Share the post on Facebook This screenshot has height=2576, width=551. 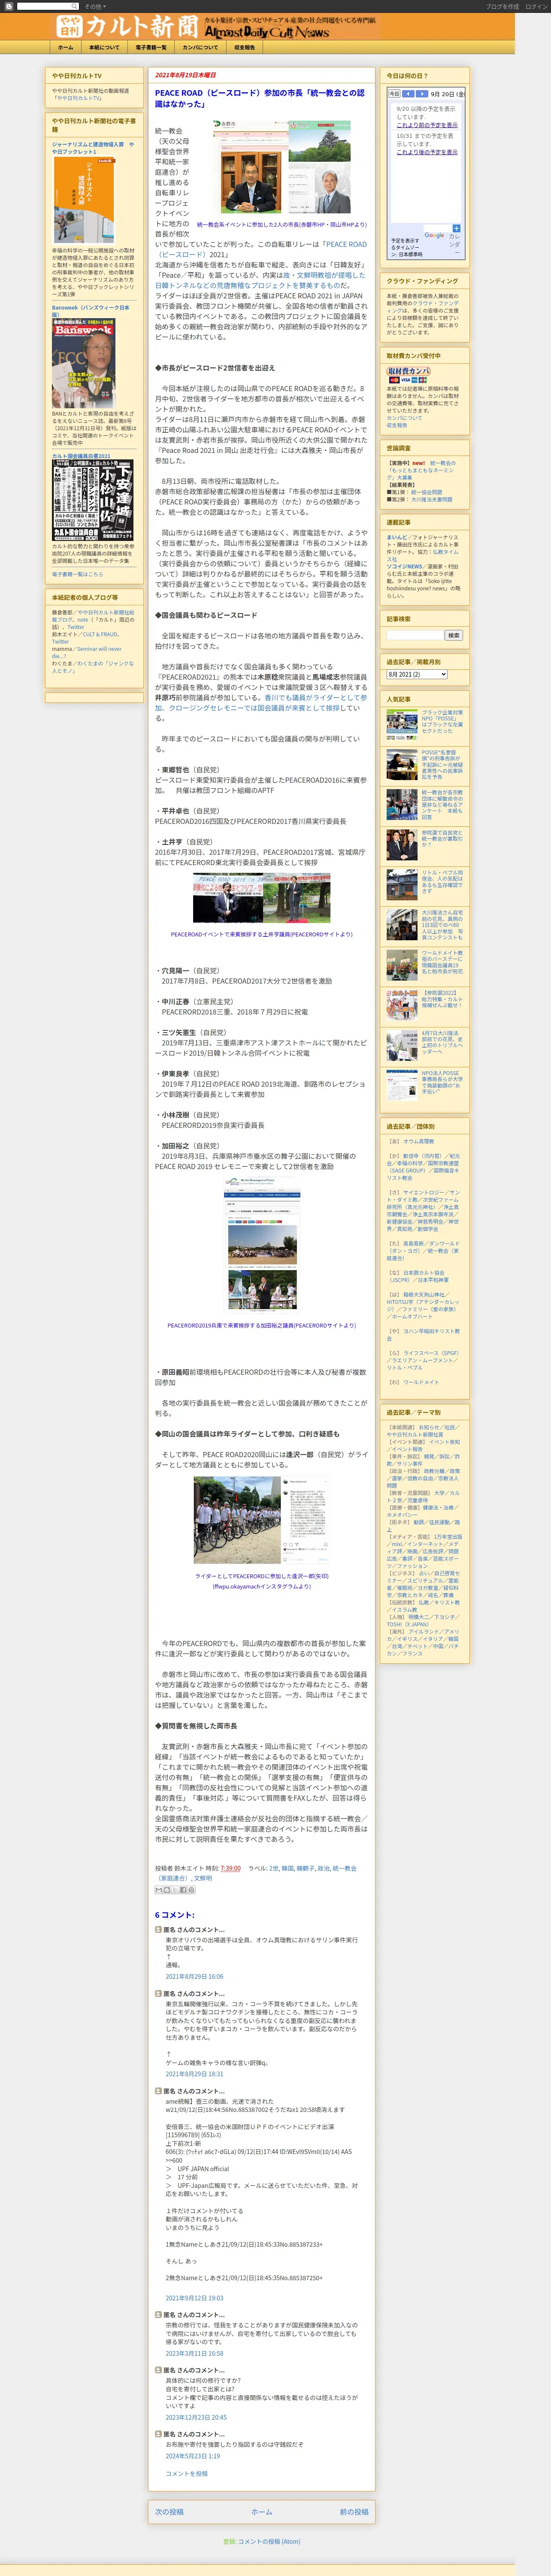182,1889
